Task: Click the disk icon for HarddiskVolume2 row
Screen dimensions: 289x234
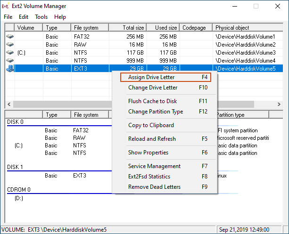Action: (10, 45)
